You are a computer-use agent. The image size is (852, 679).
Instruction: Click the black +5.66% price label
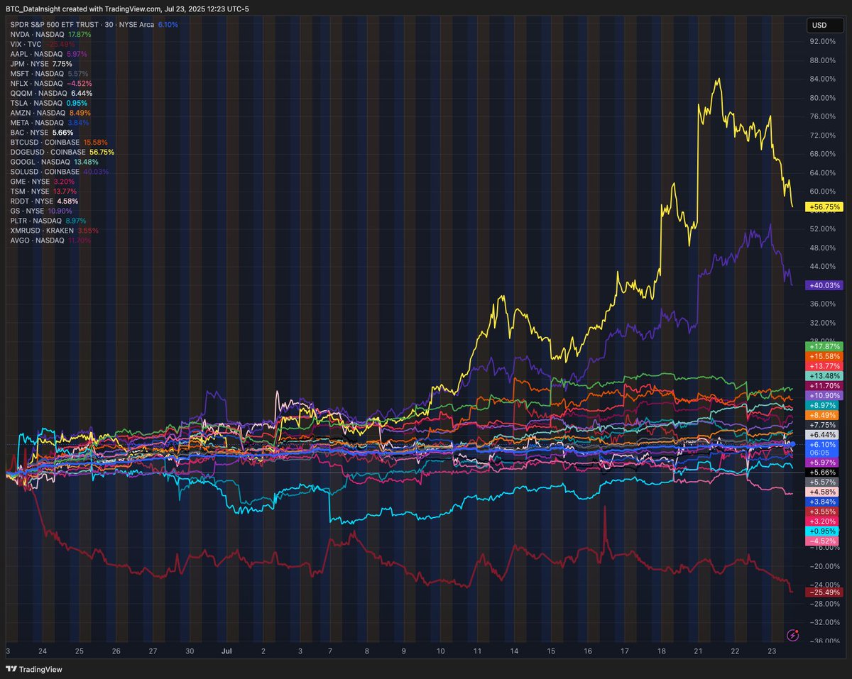click(x=823, y=472)
